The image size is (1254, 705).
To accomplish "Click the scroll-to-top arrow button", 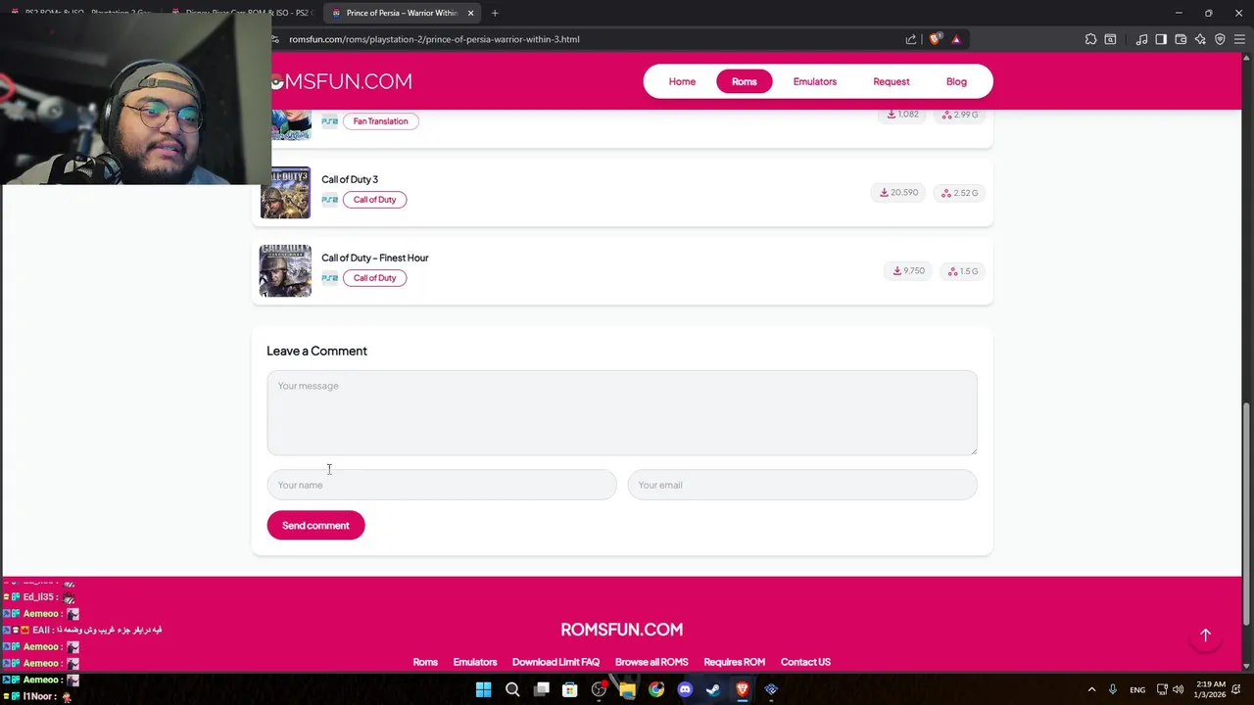I will point(1206,635).
